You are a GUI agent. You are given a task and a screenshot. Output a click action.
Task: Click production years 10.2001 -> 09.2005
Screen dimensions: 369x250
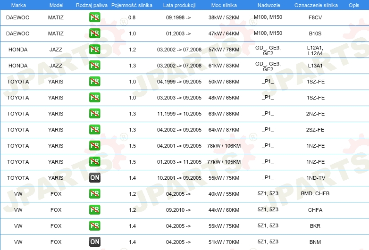tap(179, 178)
